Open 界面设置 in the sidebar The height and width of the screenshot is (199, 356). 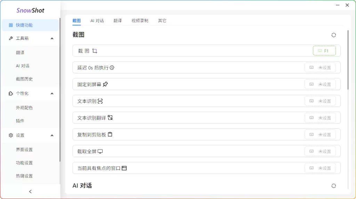pos(30,150)
